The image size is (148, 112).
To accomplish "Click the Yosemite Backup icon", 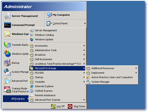I will (7, 45).
